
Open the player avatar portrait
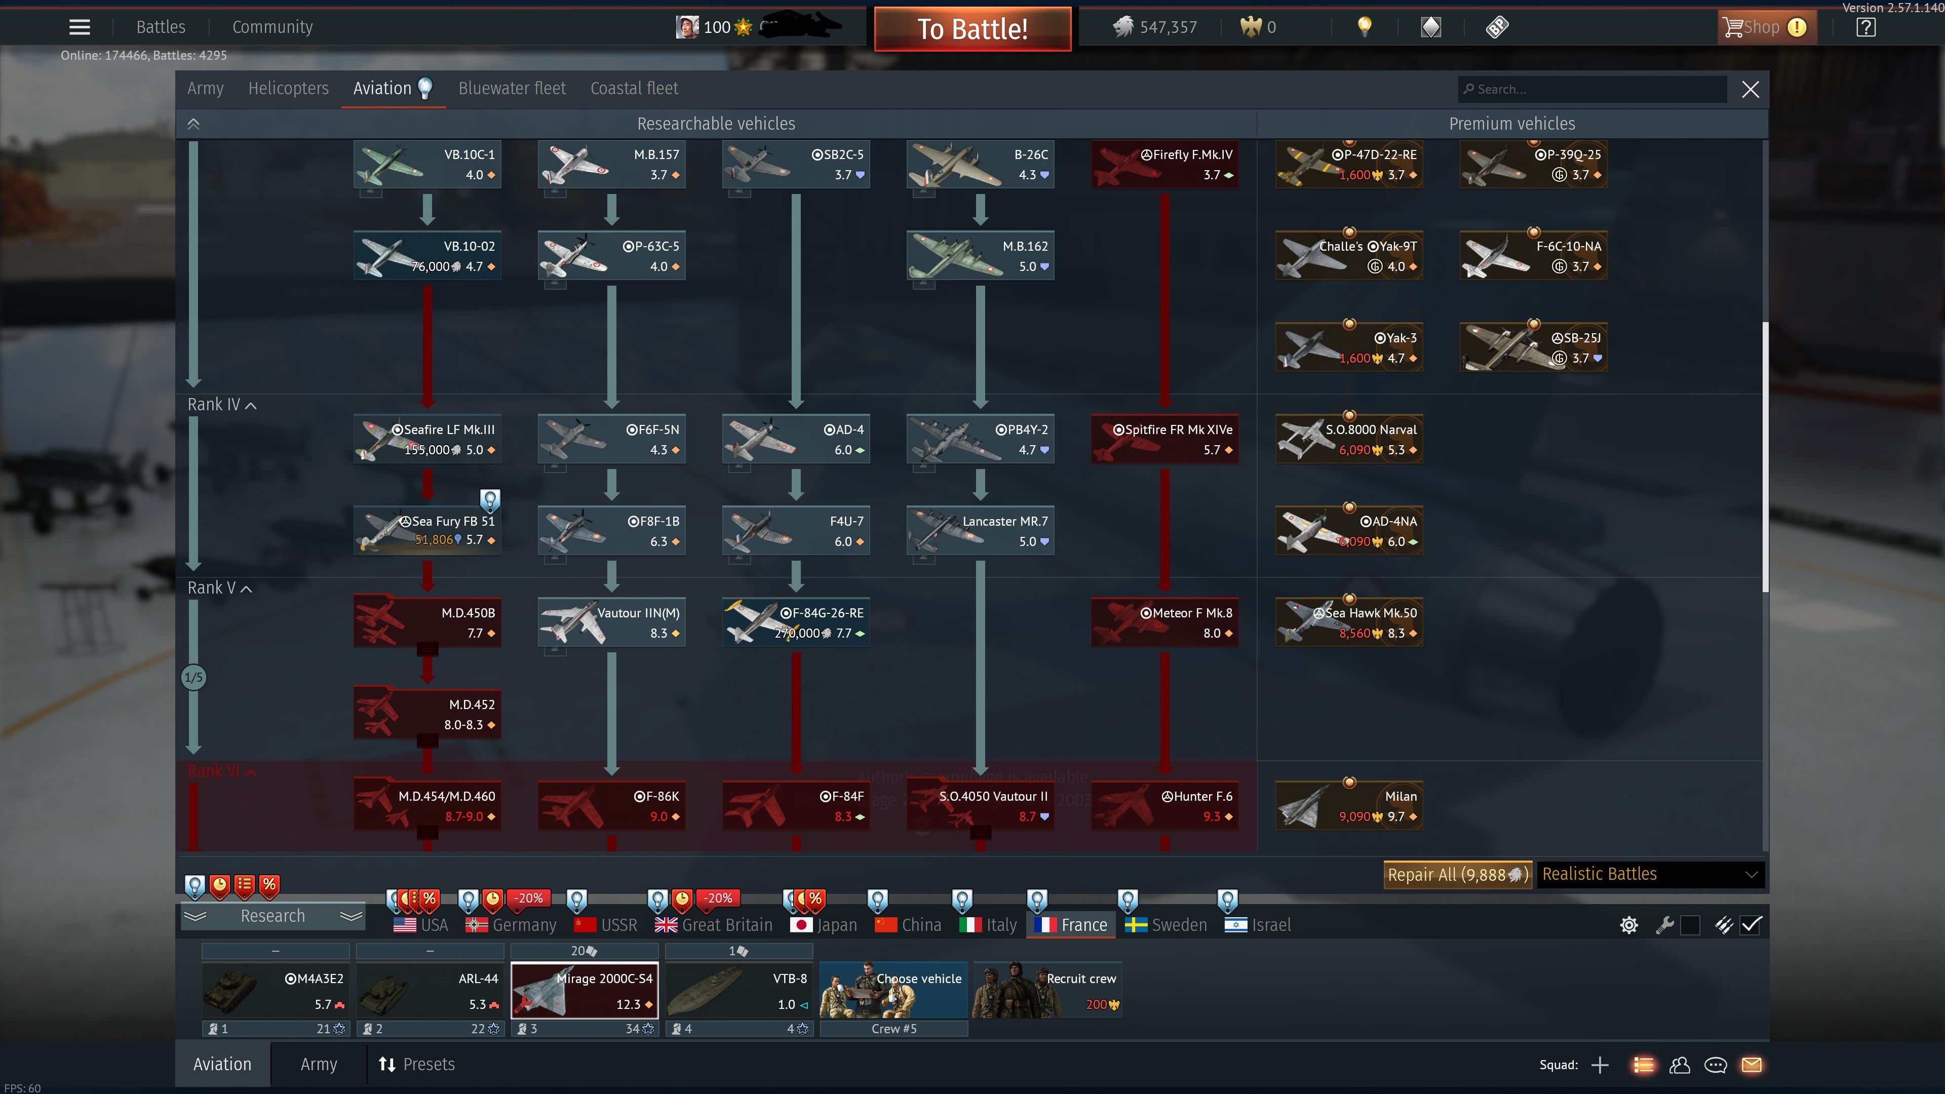pos(686,27)
